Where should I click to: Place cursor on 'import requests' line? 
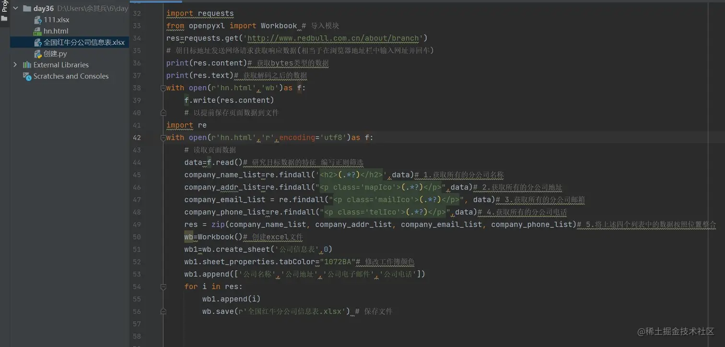pos(200,13)
